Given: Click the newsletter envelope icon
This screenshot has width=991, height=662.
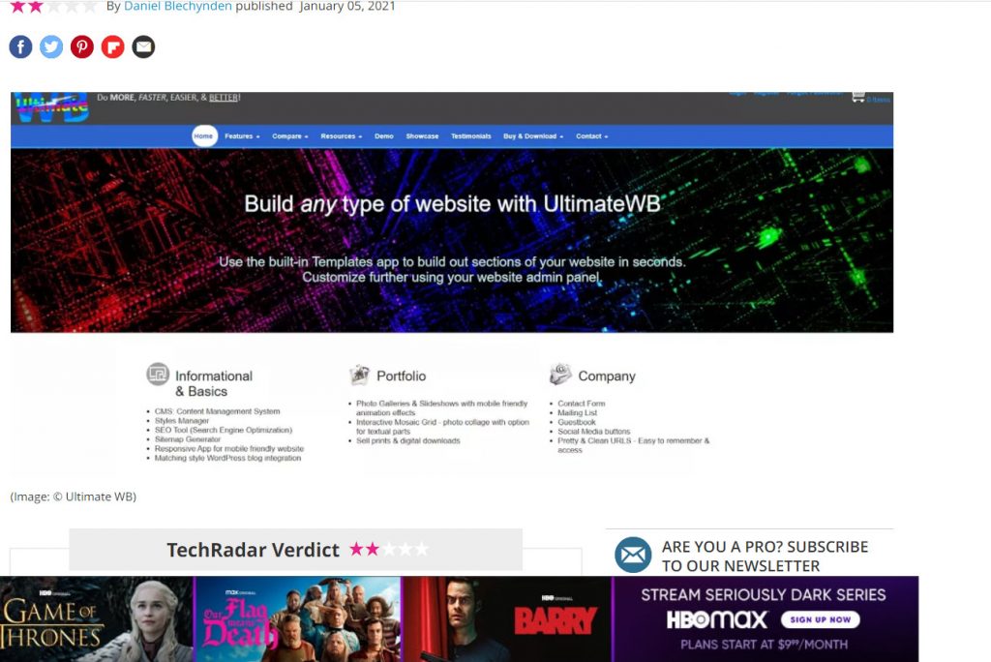Looking at the screenshot, I should point(633,556).
